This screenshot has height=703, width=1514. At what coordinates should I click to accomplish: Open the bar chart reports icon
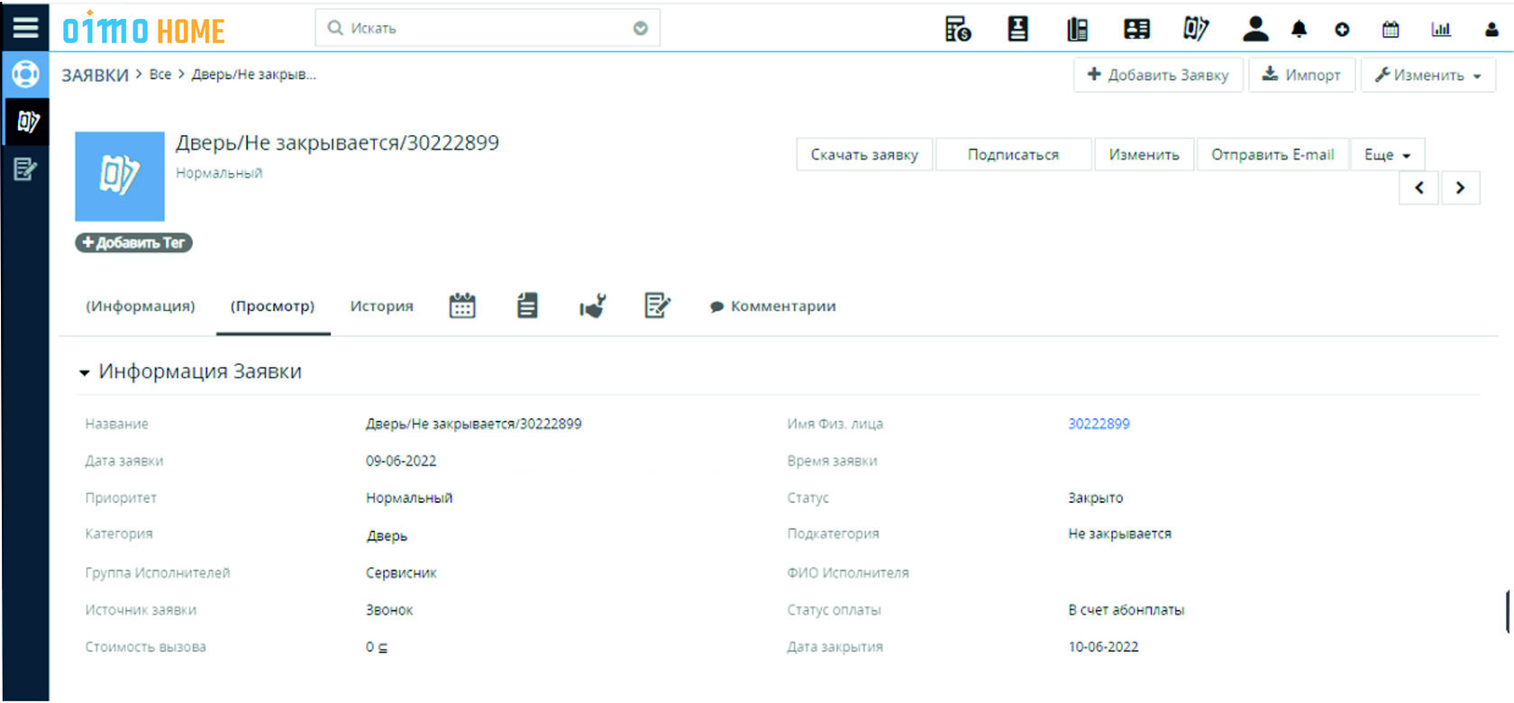tap(1441, 30)
